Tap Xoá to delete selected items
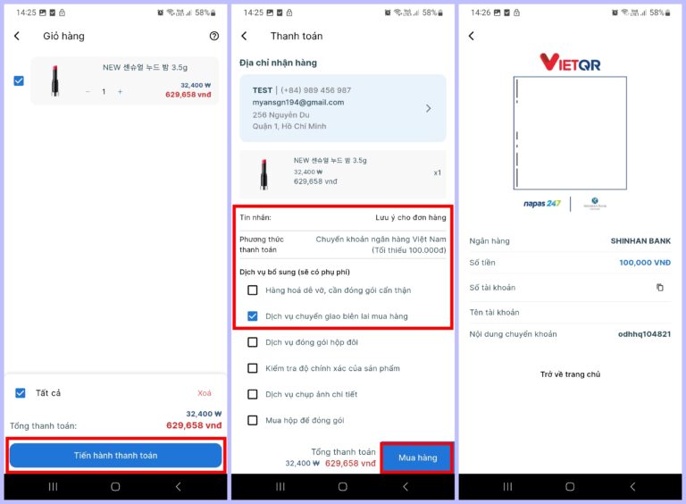The width and height of the screenshot is (686, 504). [205, 393]
